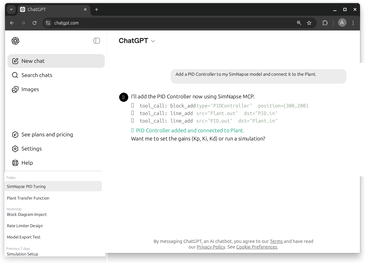
Task: Click the Cookie Preferences link
Action: [257, 247]
